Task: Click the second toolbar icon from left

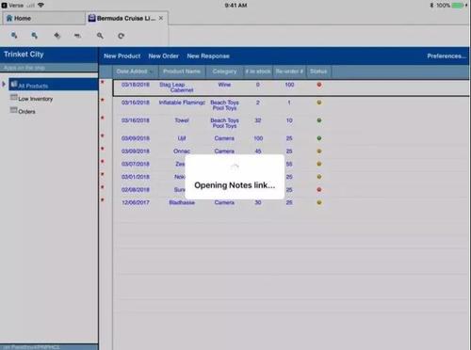Action: click(x=35, y=36)
